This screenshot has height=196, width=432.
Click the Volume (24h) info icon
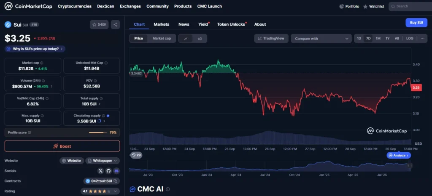43,81
